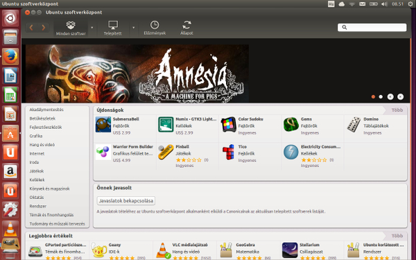Image resolution: width=416 pixels, height=260 pixels.
Task: Open Domino game icon
Action: click(354, 124)
